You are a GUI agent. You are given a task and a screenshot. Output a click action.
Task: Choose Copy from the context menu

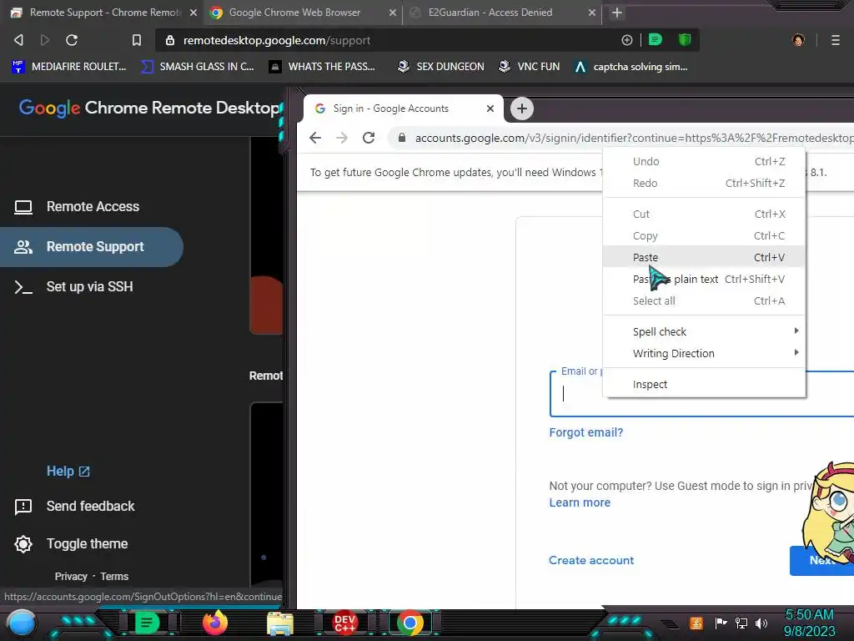[704, 236]
